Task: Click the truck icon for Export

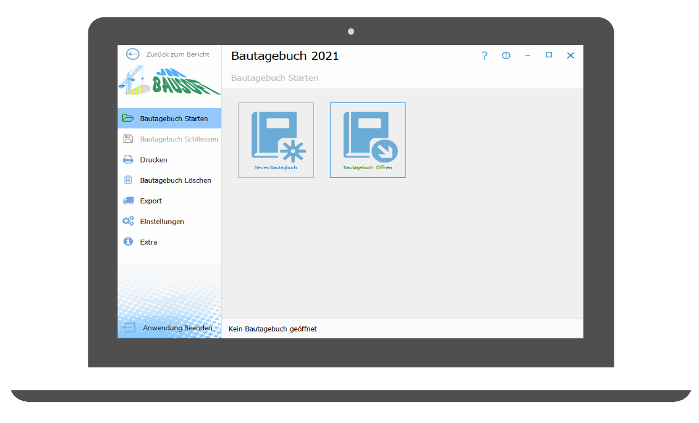Action: coord(128,201)
